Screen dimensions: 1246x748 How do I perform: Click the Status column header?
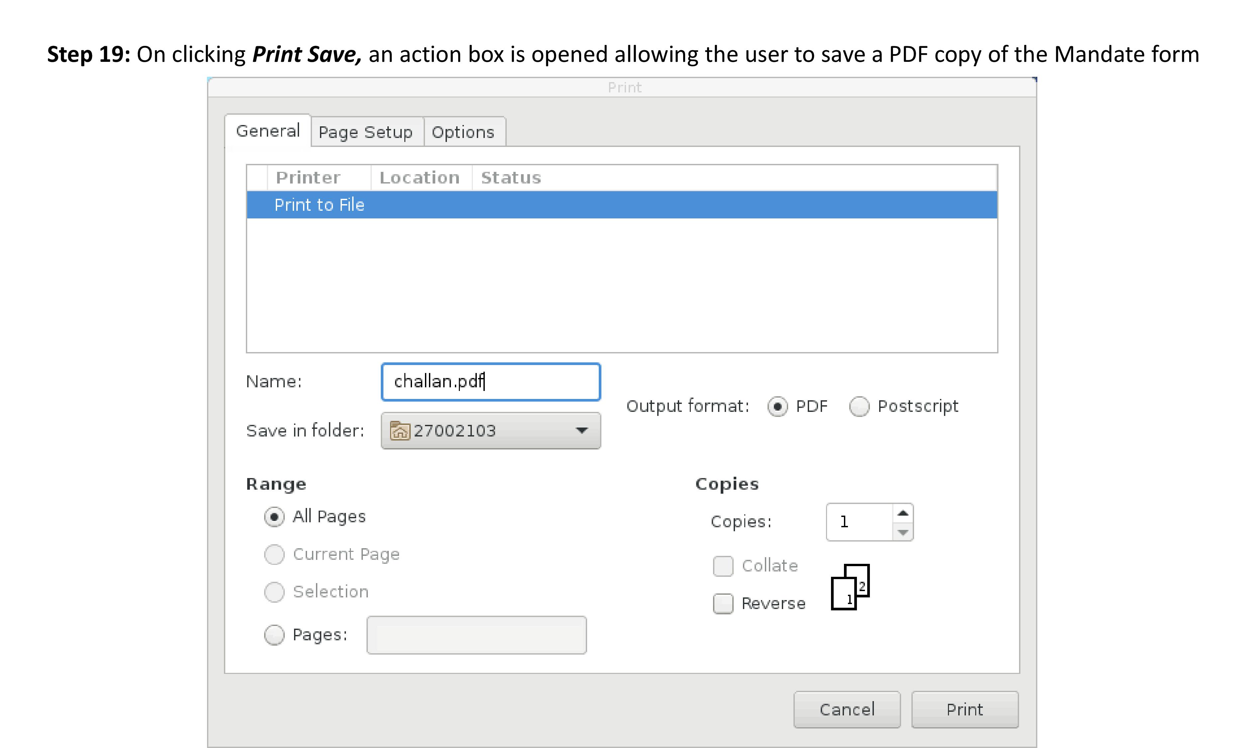(734, 178)
